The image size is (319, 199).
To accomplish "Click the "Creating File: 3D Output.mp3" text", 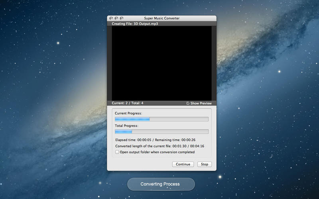I will click(x=135, y=24).
